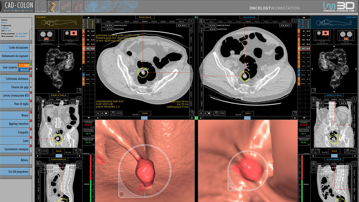Open the Referto menu item
359x202 pixels.
point(16,160)
